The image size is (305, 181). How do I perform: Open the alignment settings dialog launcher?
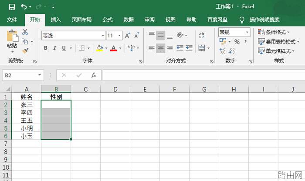point(212,61)
